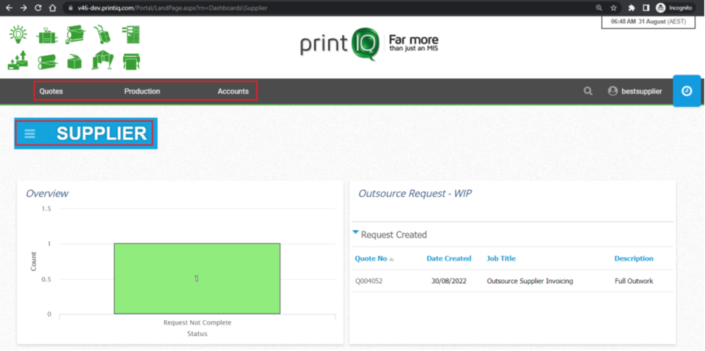This screenshot has width=705, height=351.
Task: Sort by Description column header
Action: pos(633,258)
